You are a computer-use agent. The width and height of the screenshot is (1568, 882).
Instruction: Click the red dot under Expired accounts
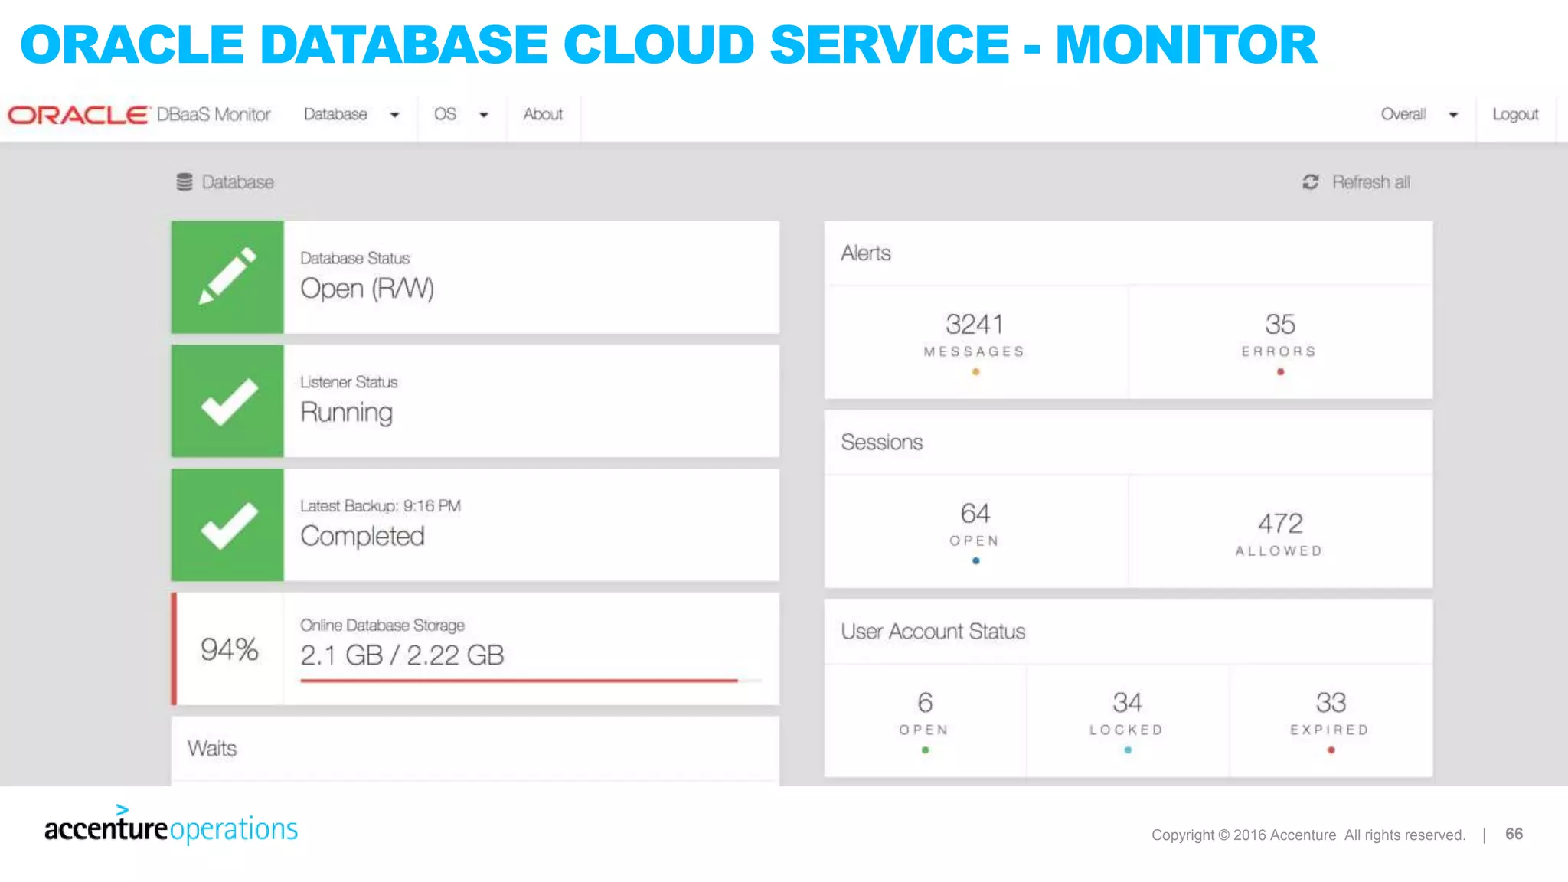click(1331, 750)
